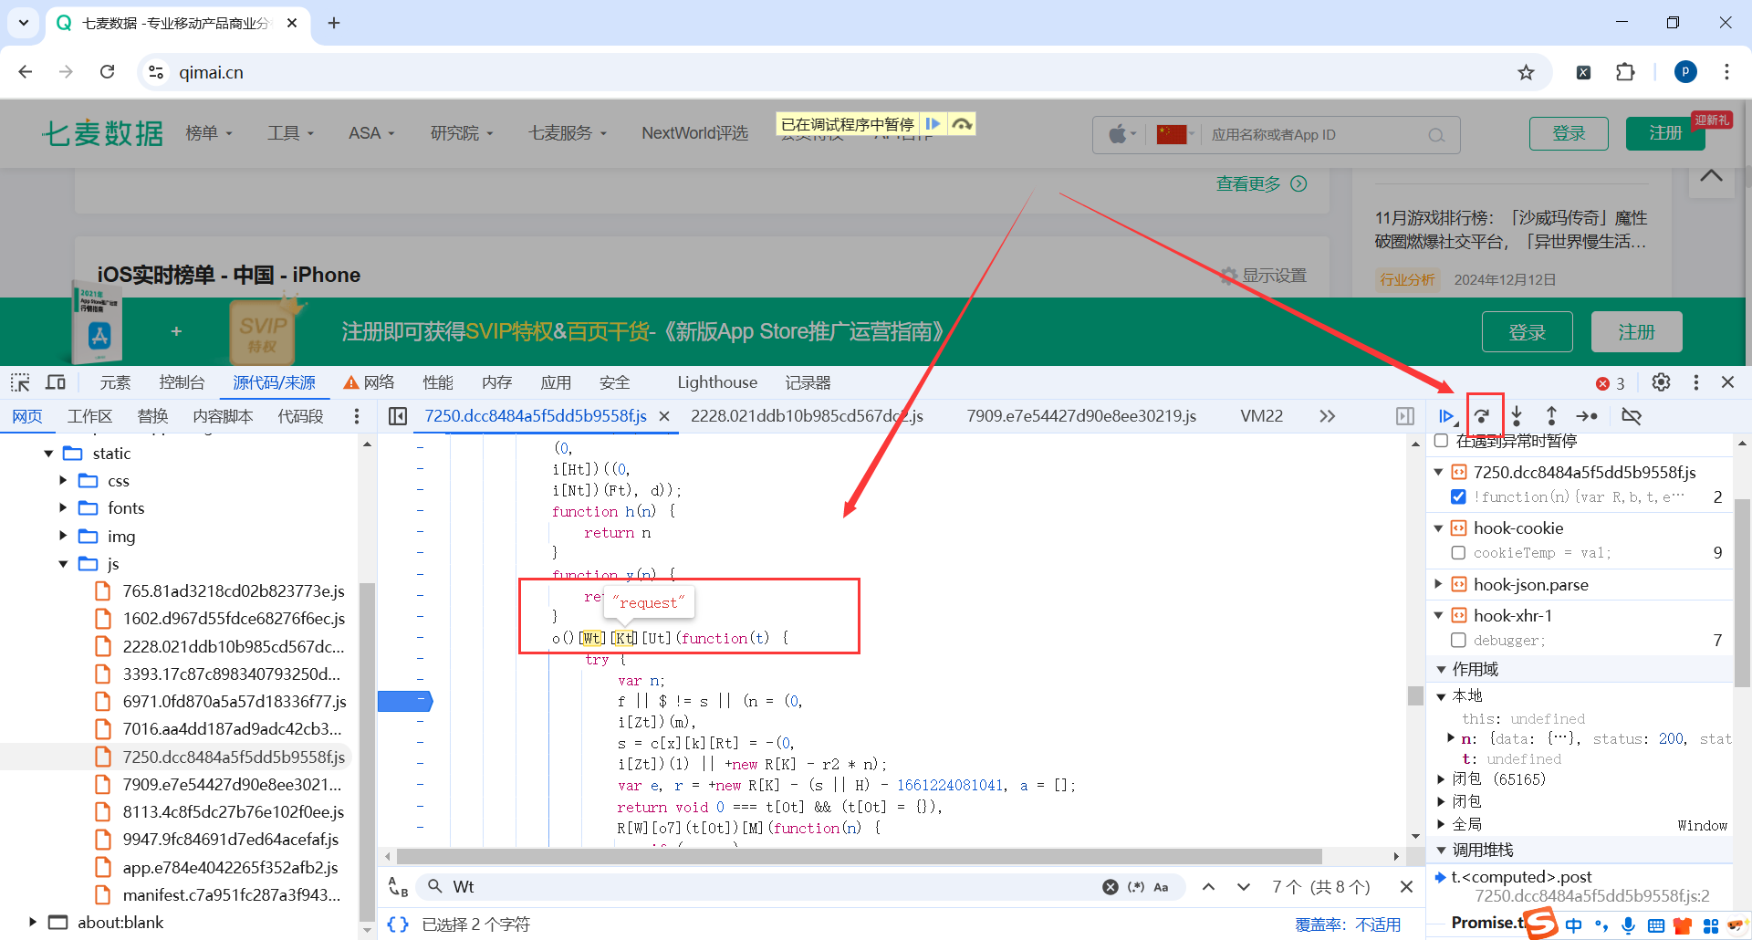
Task: Activate the inspect element picker
Action: (x=20, y=382)
